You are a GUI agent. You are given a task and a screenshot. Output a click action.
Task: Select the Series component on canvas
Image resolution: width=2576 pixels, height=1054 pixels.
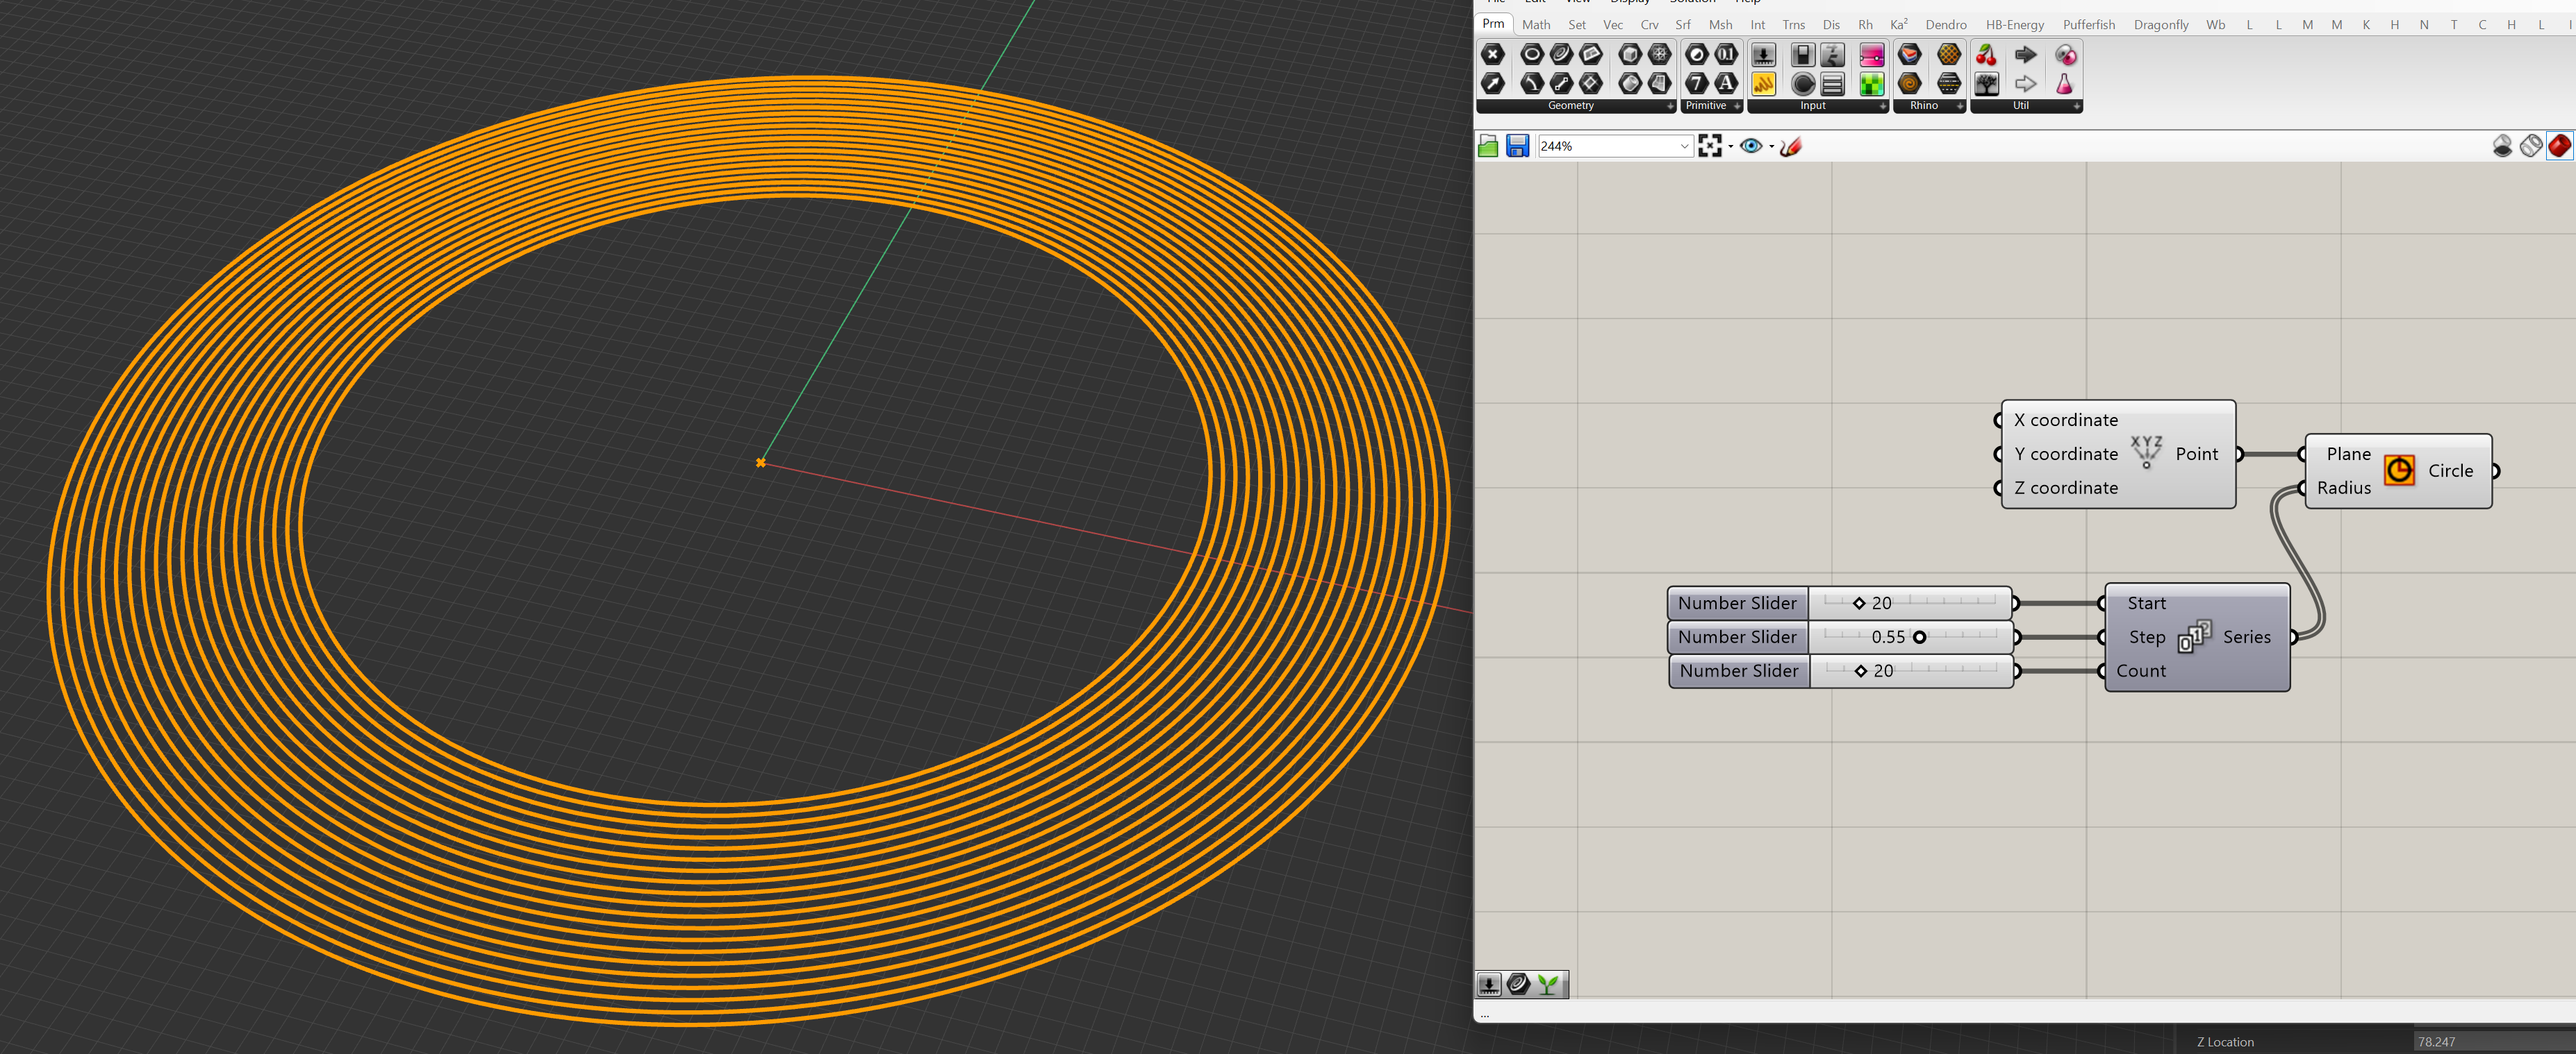point(2197,636)
